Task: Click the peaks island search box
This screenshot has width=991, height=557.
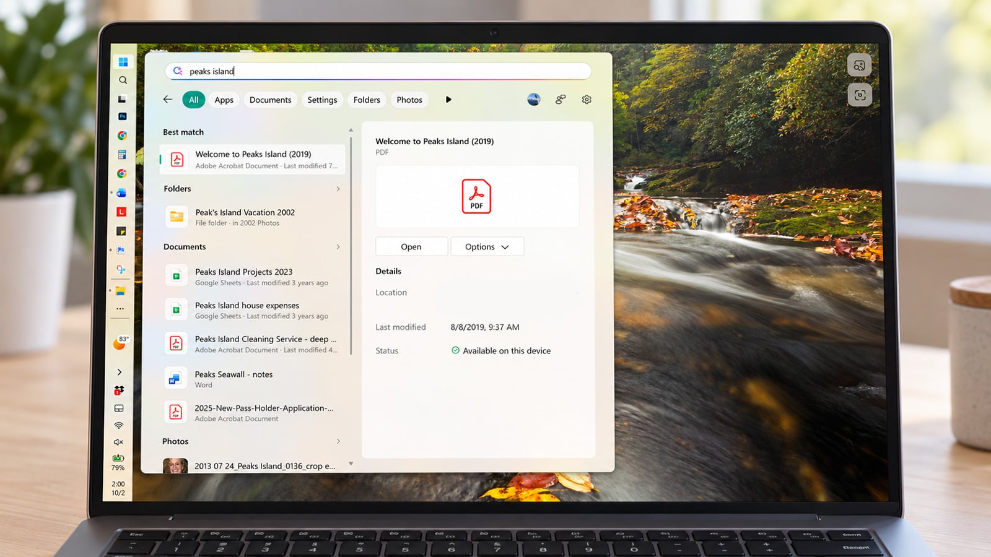Action: tap(378, 71)
